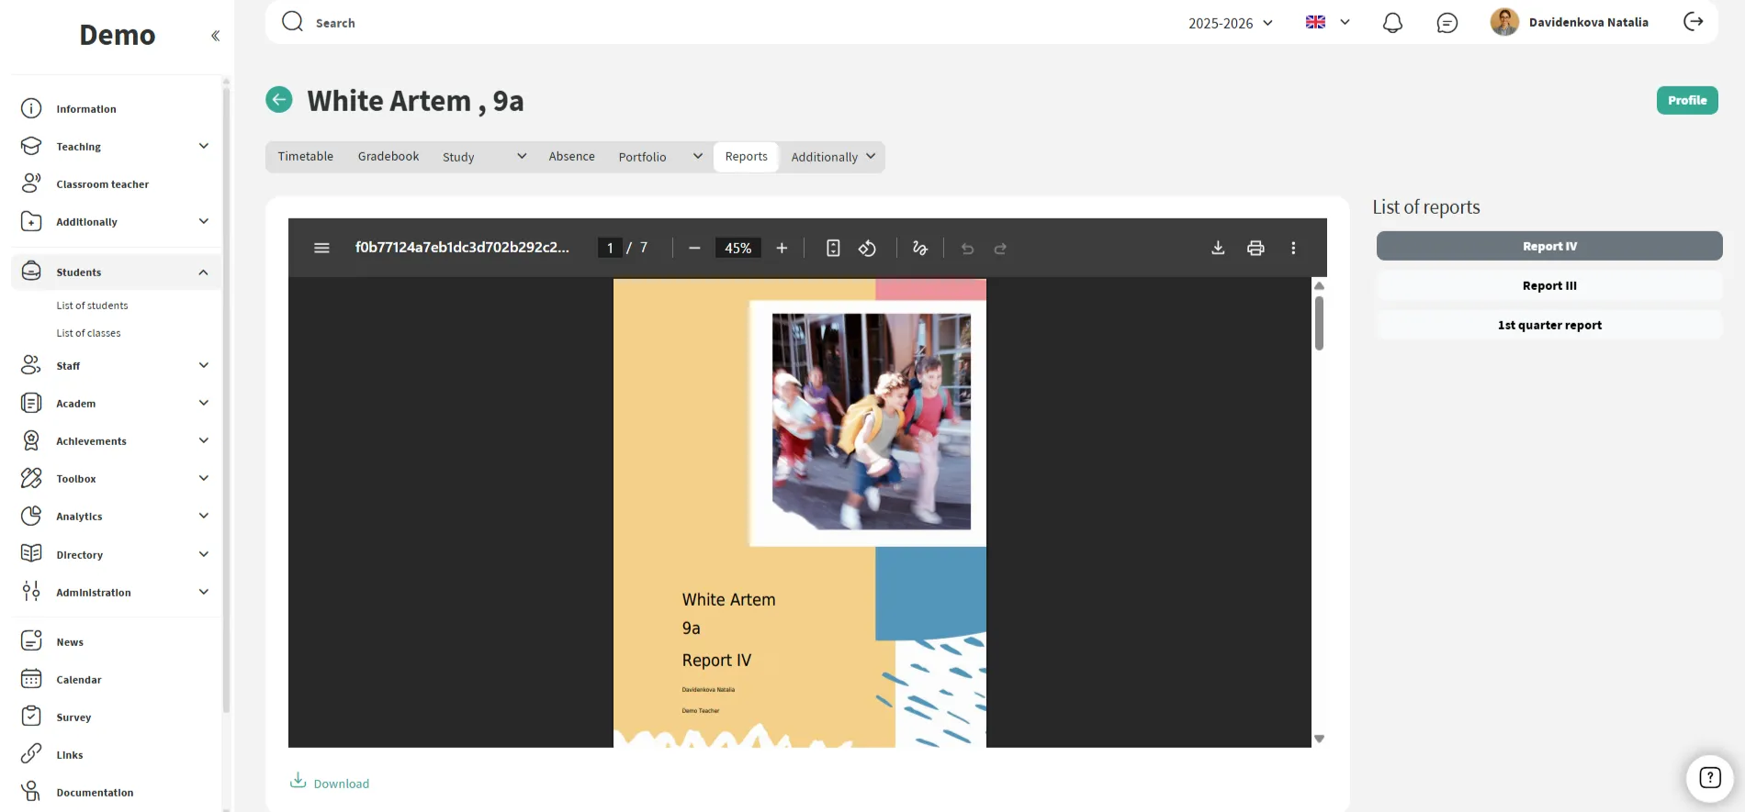Switch to the Gradebook tab

(388, 157)
